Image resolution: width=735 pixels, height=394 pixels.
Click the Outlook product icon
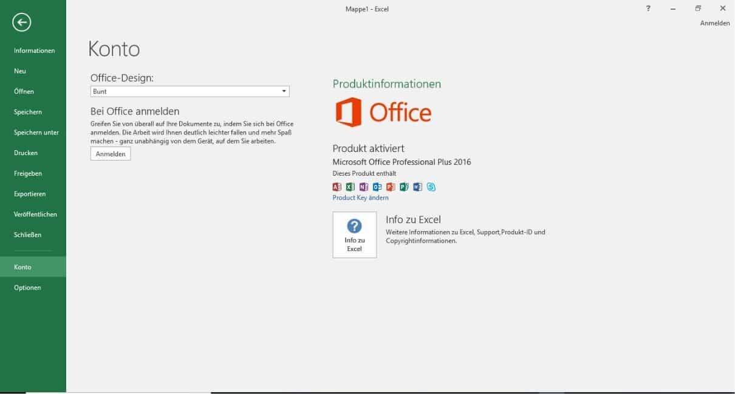click(377, 187)
